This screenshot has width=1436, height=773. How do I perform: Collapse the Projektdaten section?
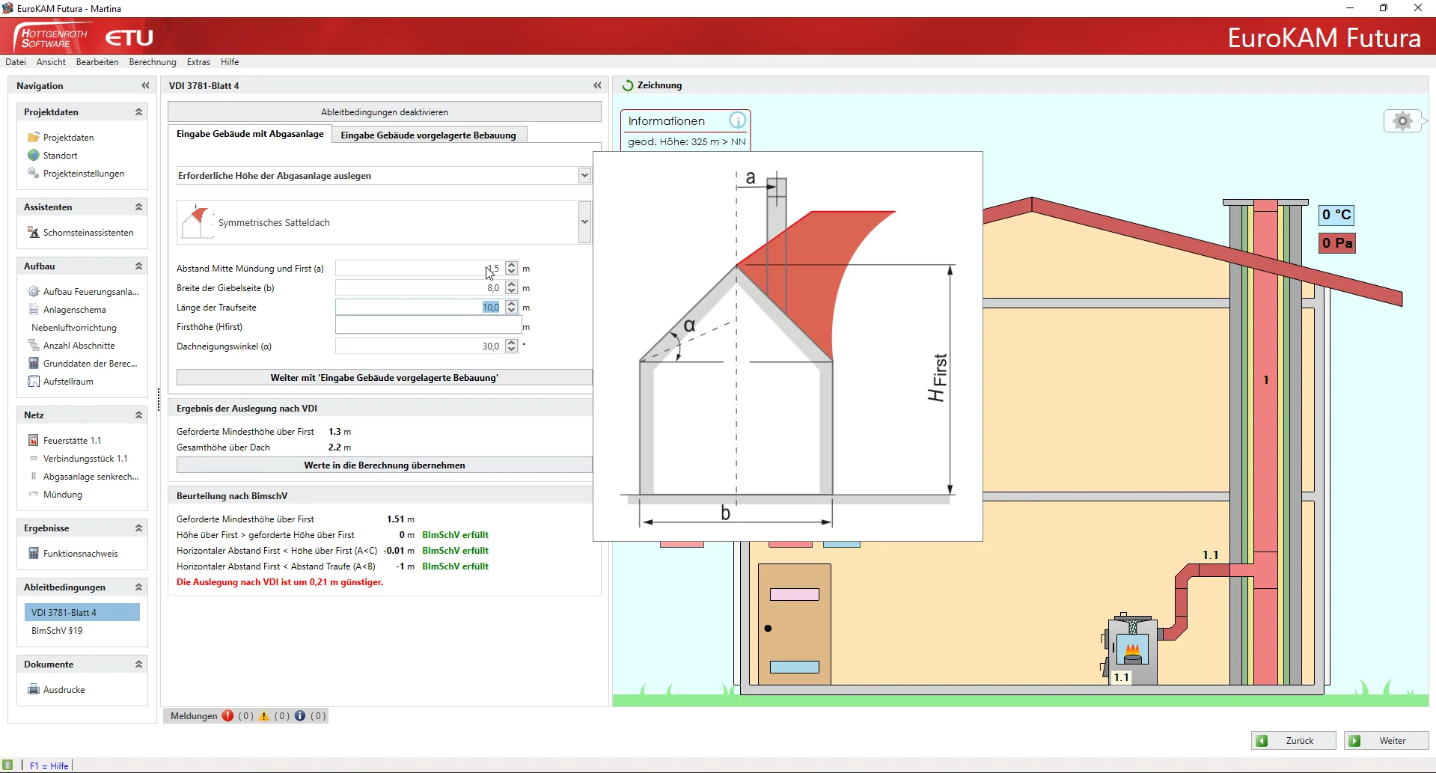click(138, 112)
